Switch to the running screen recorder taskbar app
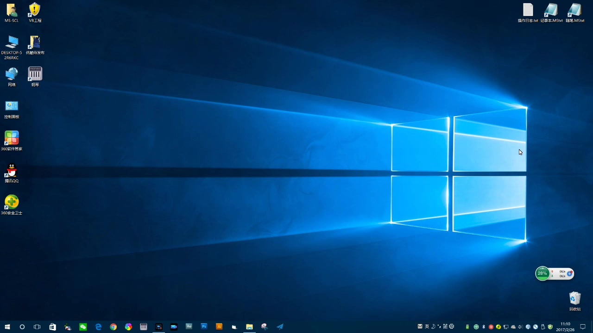Viewport: 593px width, 333px height. (159, 327)
